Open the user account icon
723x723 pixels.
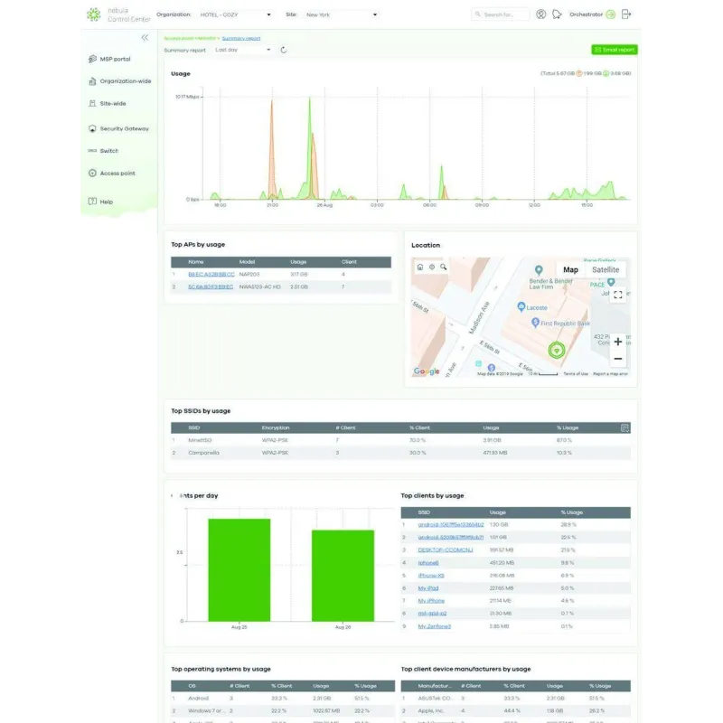point(540,14)
